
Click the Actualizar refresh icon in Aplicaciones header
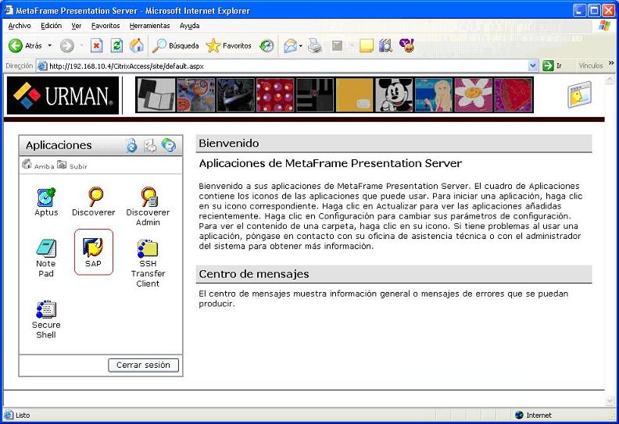pyautogui.click(x=131, y=145)
